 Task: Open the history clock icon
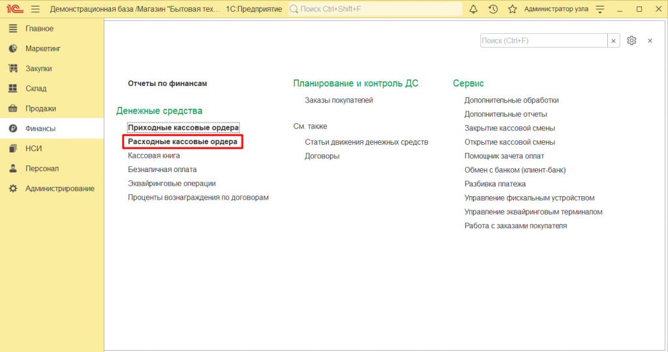pyautogui.click(x=493, y=9)
